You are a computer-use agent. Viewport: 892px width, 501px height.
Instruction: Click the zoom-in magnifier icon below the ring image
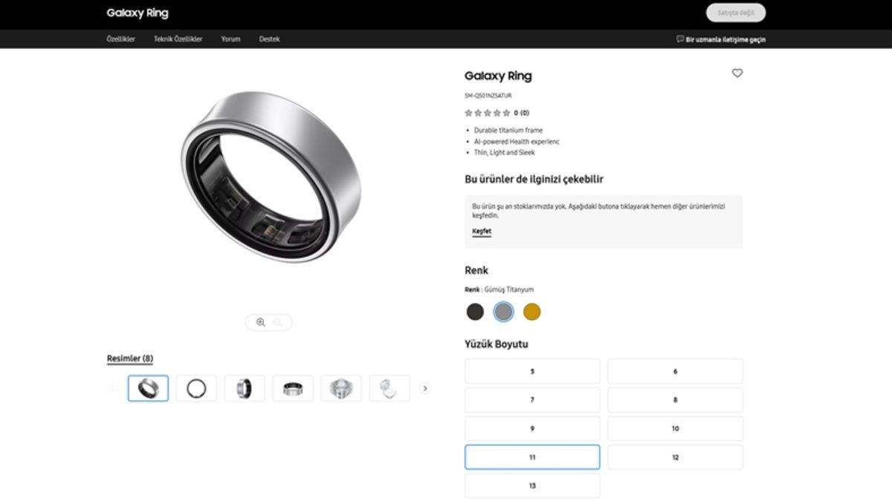coord(259,321)
